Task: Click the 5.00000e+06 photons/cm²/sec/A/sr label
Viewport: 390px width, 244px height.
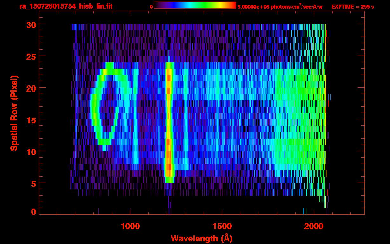Action: (280, 6)
